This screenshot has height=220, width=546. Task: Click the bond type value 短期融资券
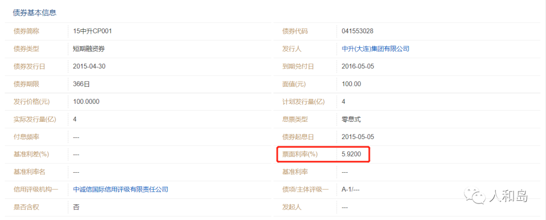pos(89,49)
